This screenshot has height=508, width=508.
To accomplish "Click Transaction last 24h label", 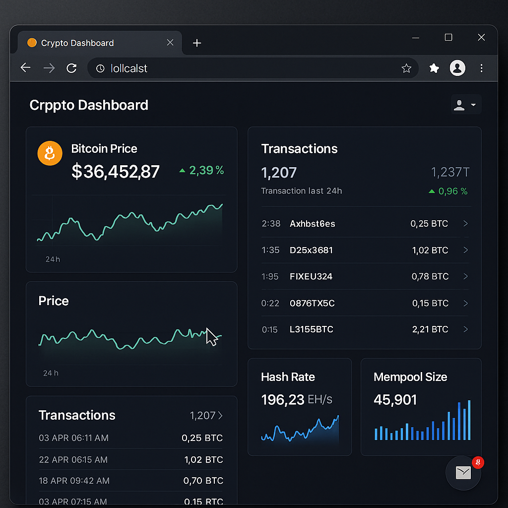I will tap(302, 191).
